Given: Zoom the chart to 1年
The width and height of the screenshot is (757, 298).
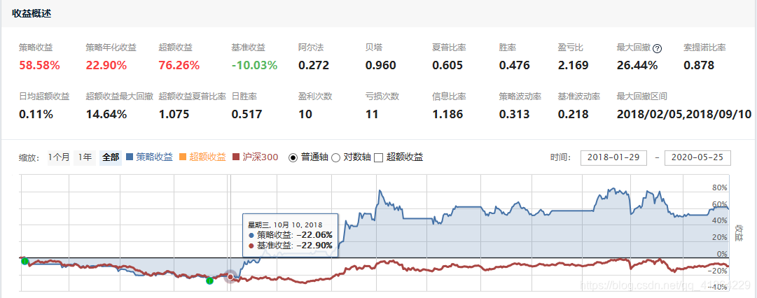Looking at the screenshot, I should (x=85, y=157).
